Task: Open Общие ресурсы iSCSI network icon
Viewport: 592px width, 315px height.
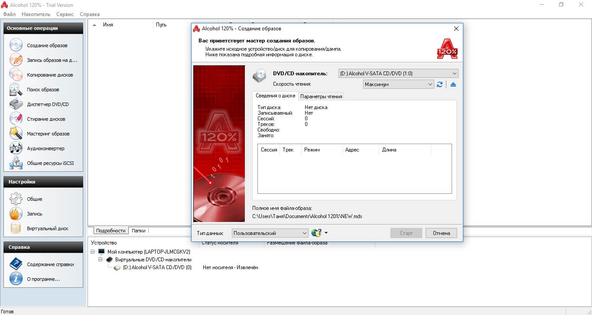Action: pos(16,163)
